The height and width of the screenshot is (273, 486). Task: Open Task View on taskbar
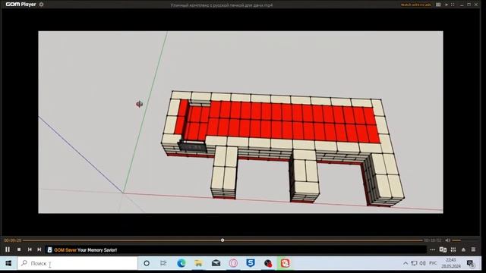pyautogui.click(x=163, y=263)
